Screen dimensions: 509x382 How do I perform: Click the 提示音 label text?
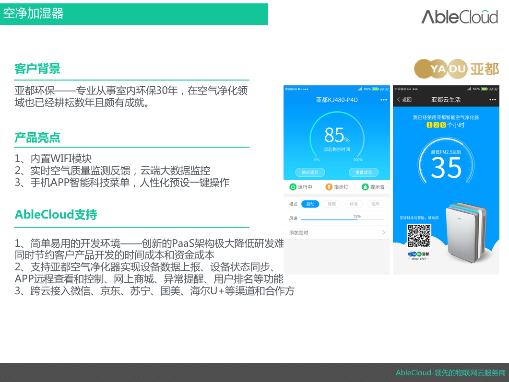(x=377, y=187)
